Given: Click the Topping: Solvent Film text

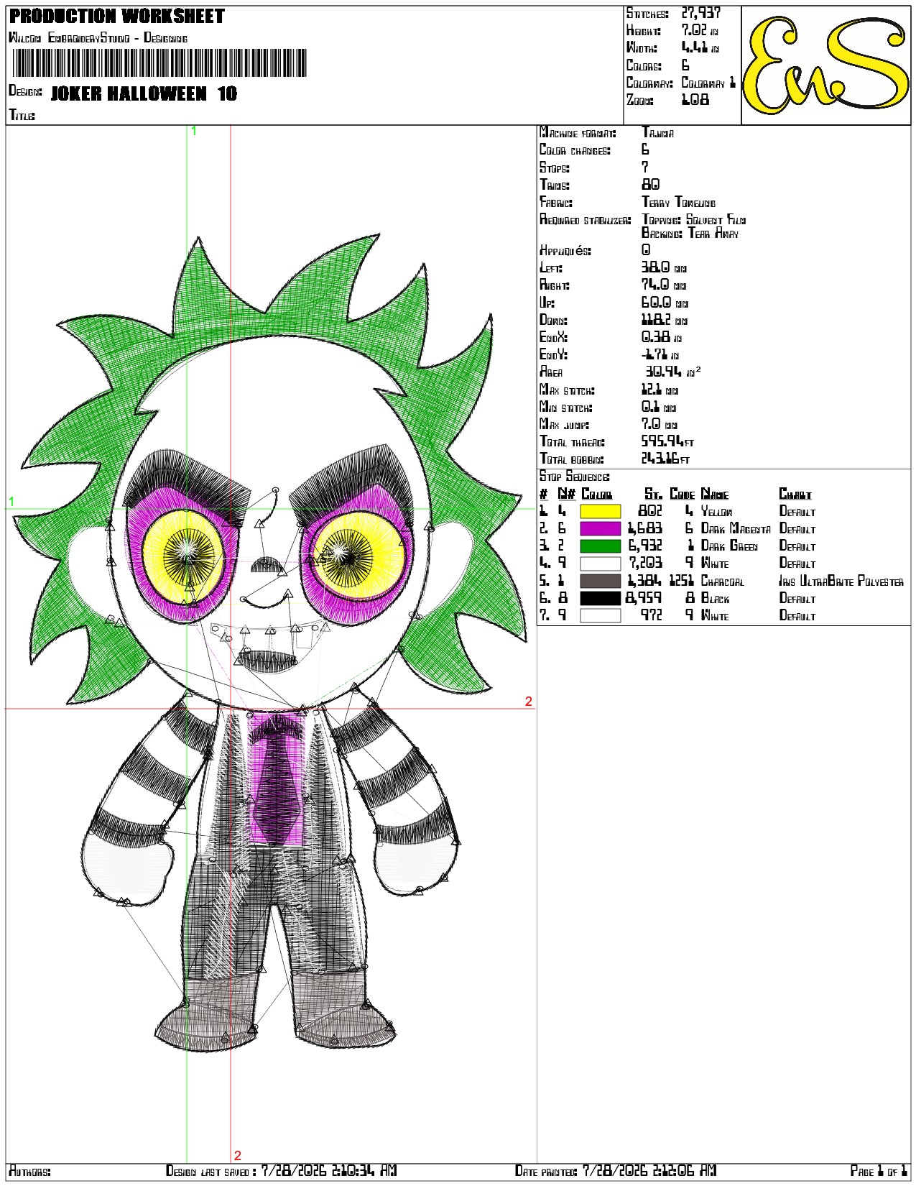Looking at the screenshot, I should click(x=694, y=220).
